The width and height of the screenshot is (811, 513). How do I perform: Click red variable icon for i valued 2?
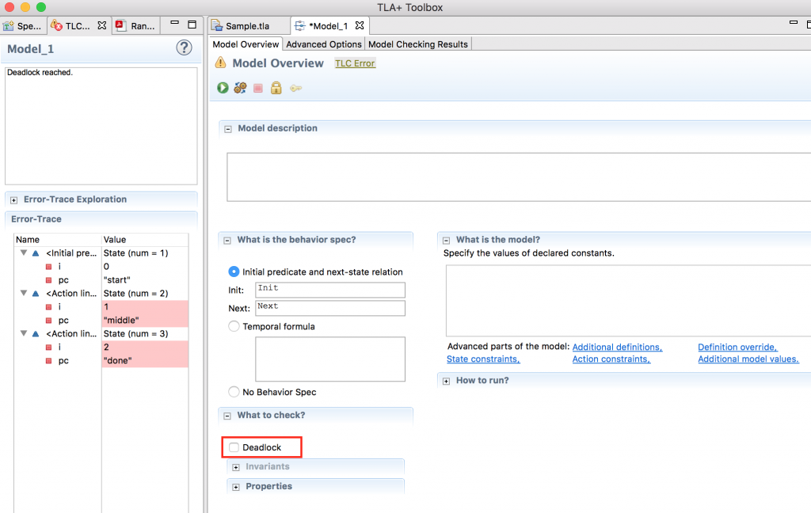48,348
